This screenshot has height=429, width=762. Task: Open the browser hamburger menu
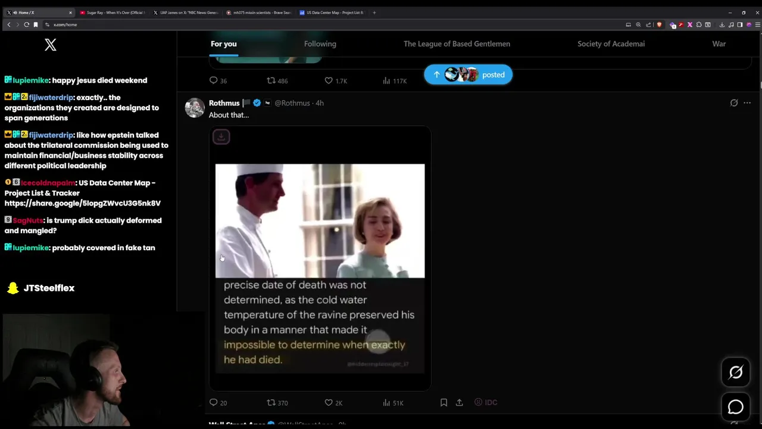[757, 24]
